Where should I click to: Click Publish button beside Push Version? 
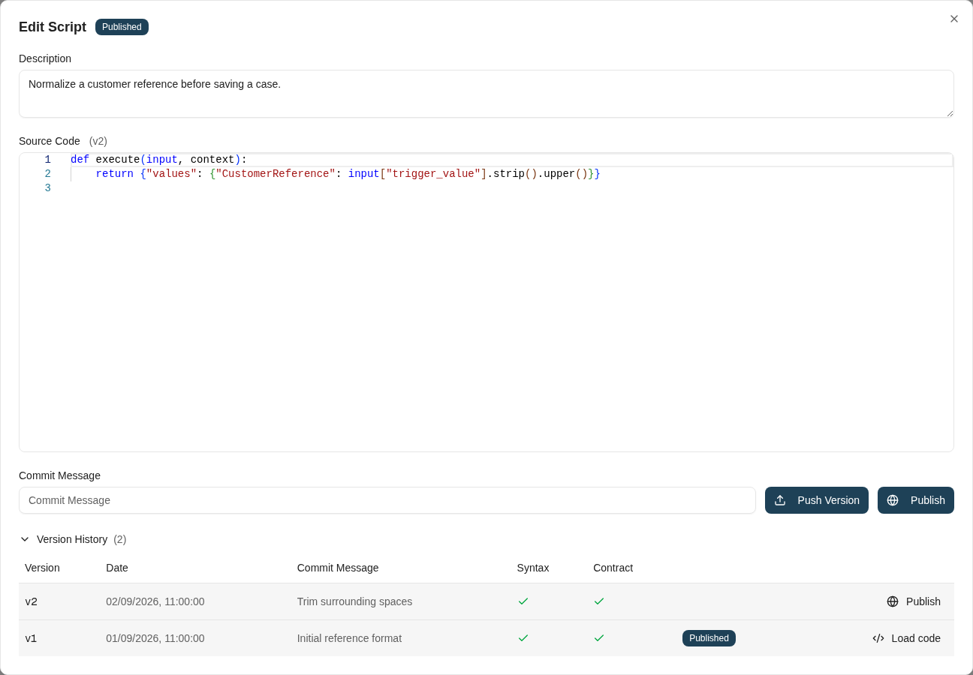pyautogui.click(x=916, y=500)
